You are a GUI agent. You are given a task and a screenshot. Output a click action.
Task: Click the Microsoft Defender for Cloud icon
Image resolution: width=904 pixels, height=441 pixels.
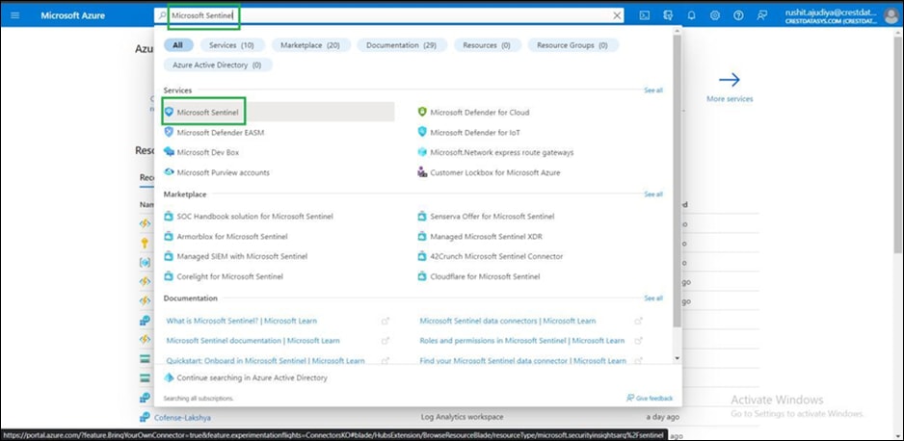point(422,113)
